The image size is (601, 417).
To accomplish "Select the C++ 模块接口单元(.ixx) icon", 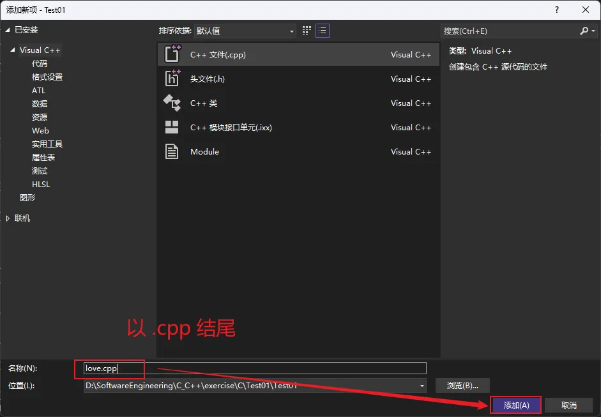I will pyautogui.click(x=172, y=127).
